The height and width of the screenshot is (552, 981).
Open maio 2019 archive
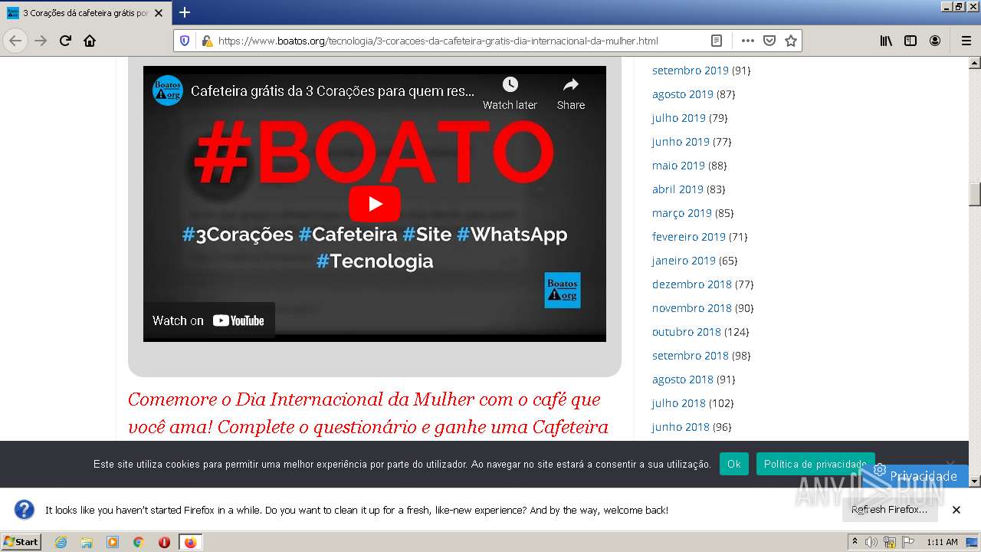678,166
